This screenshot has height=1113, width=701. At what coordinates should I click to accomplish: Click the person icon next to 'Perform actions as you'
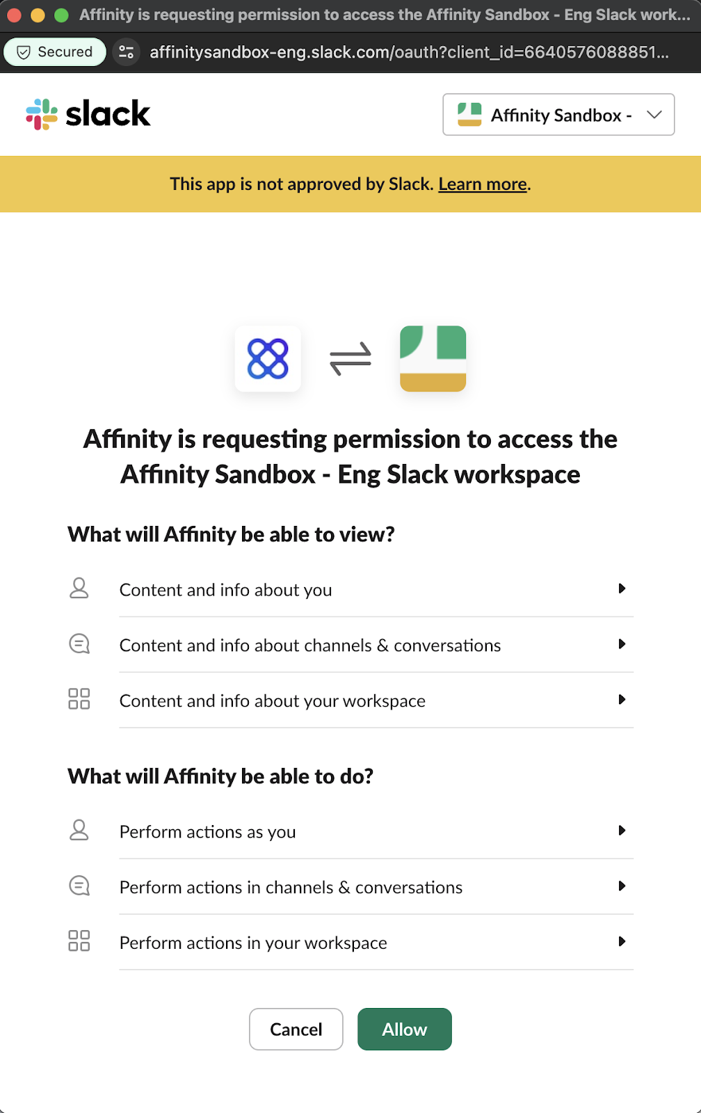pos(79,831)
